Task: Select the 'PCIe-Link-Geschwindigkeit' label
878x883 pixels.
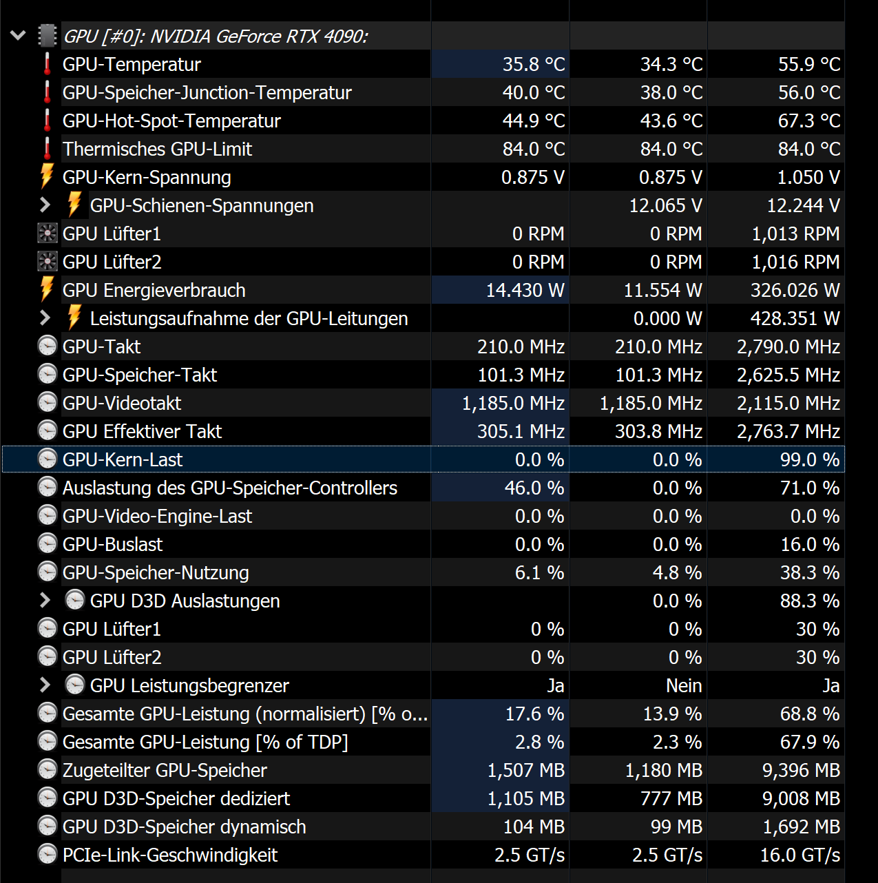Action: [170, 855]
